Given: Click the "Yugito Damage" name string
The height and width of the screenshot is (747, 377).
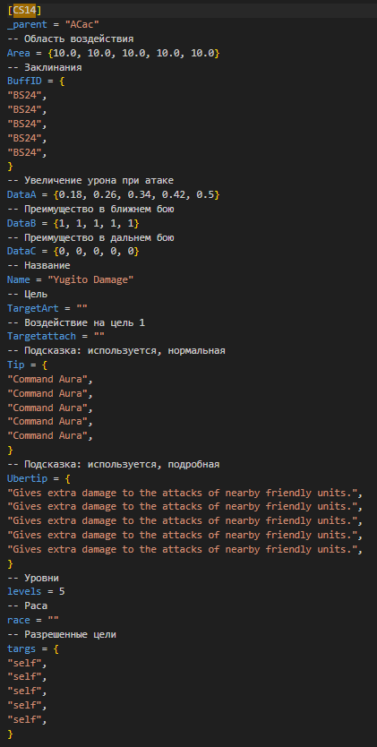Looking at the screenshot, I should (x=90, y=279).
